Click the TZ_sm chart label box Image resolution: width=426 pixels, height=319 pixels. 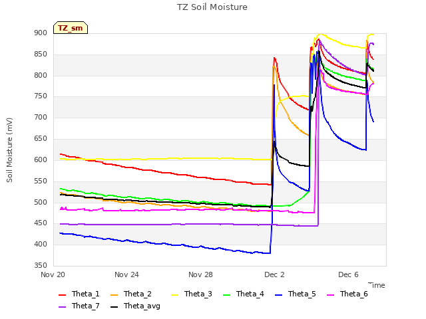tap(71, 28)
